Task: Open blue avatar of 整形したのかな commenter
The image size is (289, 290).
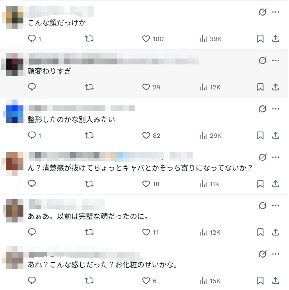Action: point(14,111)
